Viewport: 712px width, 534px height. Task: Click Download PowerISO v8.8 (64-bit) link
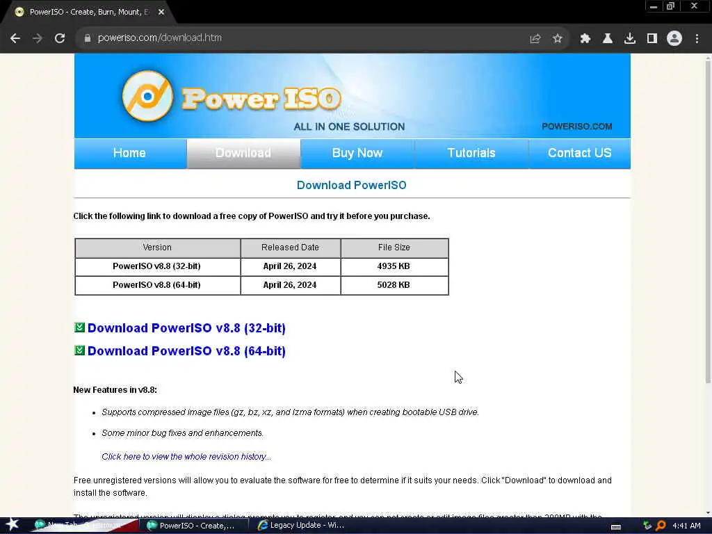tap(186, 351)
